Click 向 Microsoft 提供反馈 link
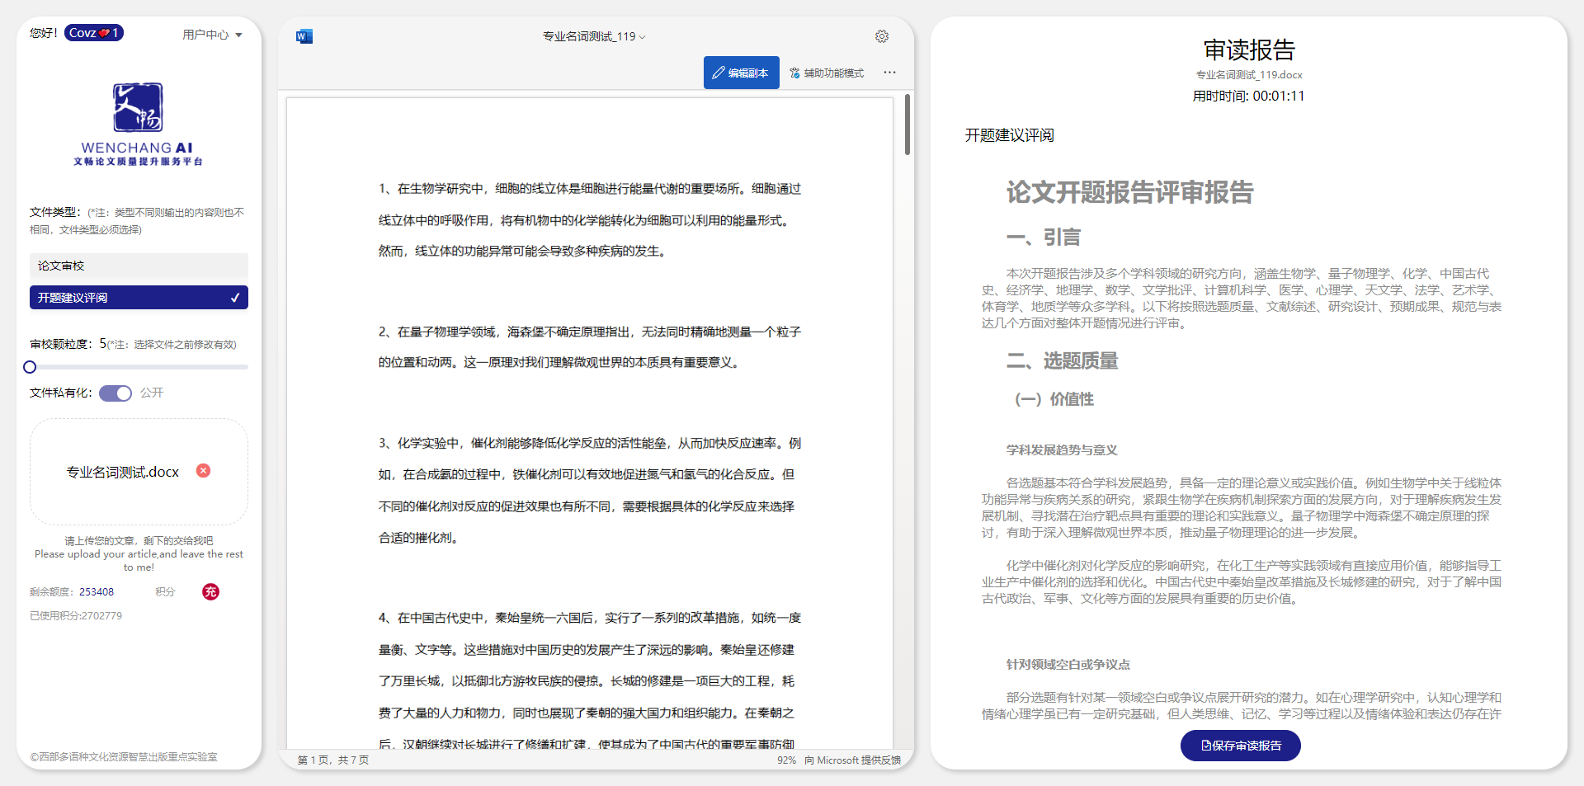Image resolution: width=1584 pixels, height=786 pixels. [852, 760]
